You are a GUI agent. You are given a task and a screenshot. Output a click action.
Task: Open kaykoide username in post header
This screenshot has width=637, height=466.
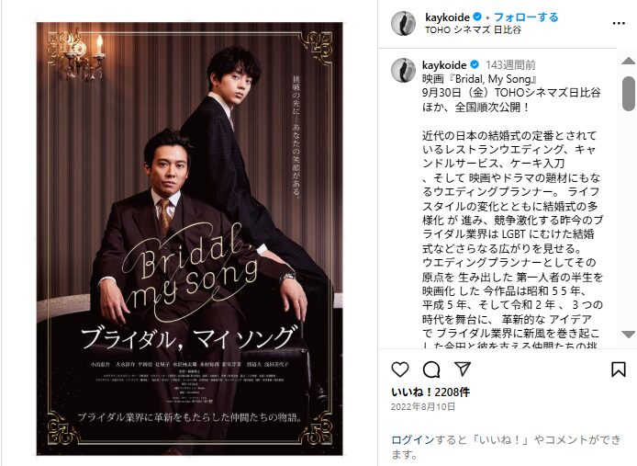coord(447,17)
